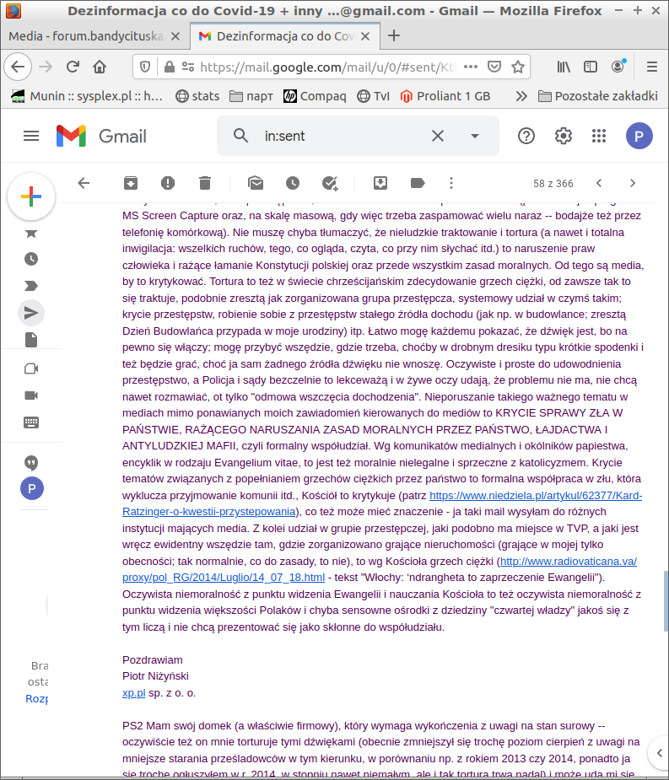Viewport: 669px width, 780px height.
Task: Open Starred folder in Gmail sidebar
Action: coord(31,233)
